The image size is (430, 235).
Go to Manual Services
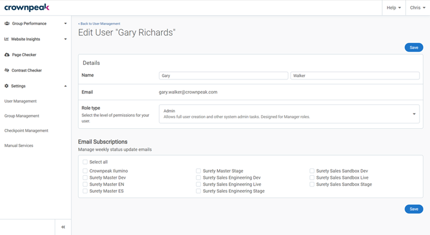tap(19, 145)
